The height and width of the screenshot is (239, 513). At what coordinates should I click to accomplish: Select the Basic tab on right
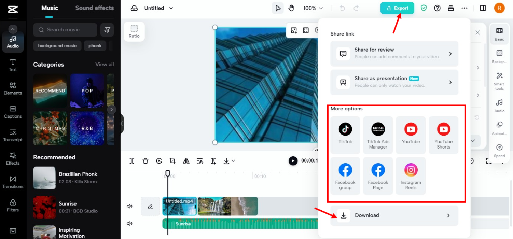(x=499, y=34)
